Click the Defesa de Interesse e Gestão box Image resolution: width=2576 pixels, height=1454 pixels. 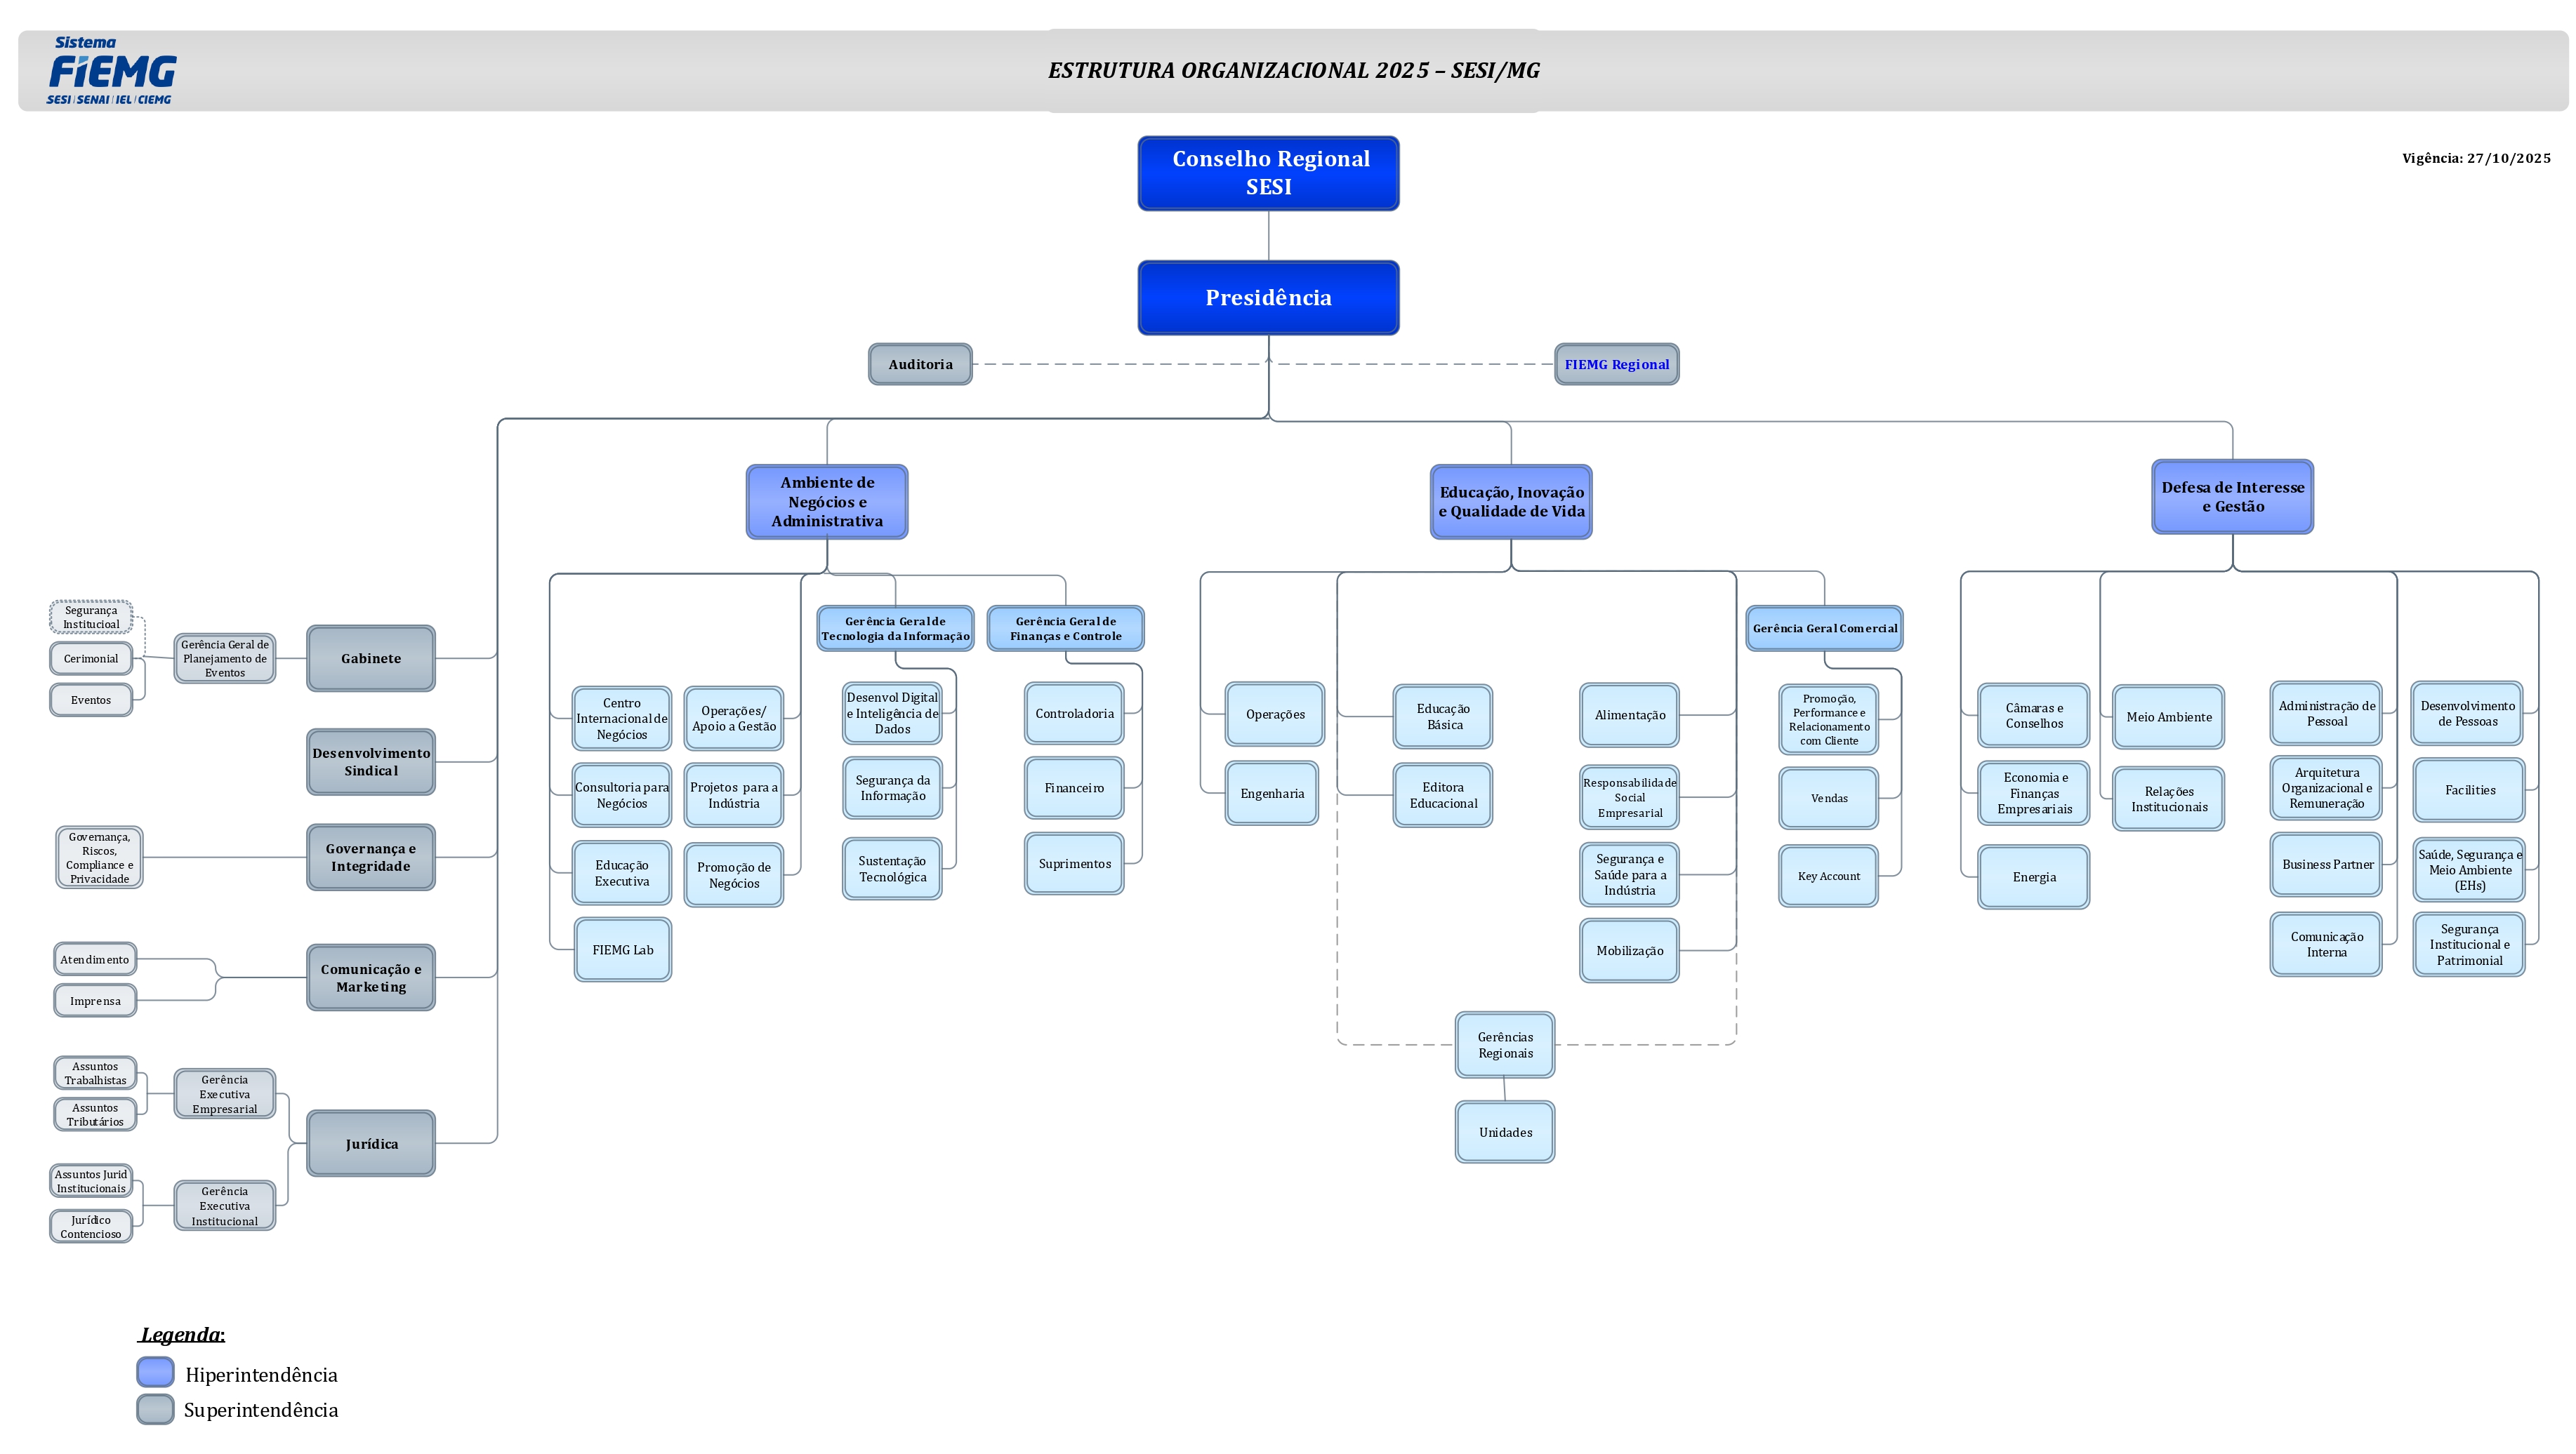click(2232, 497)
